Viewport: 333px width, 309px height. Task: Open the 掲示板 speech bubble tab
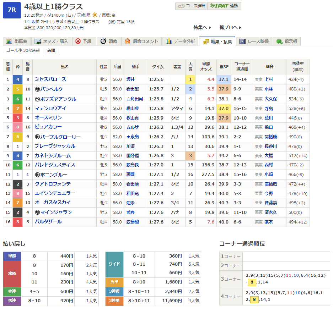[x=287, y=42]
